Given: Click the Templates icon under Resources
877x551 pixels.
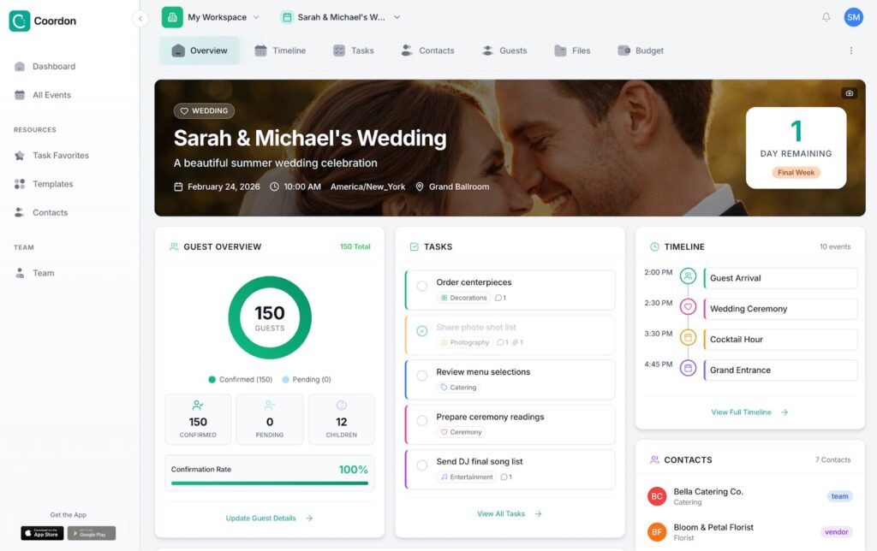Looking at the screenshot, I should point(21,184).
